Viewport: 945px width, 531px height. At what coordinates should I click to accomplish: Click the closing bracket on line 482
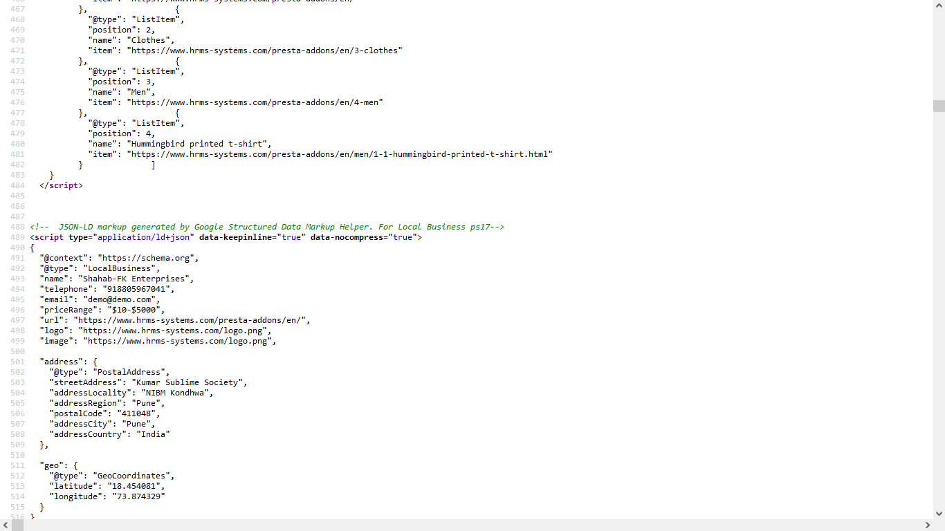(153, 165)
